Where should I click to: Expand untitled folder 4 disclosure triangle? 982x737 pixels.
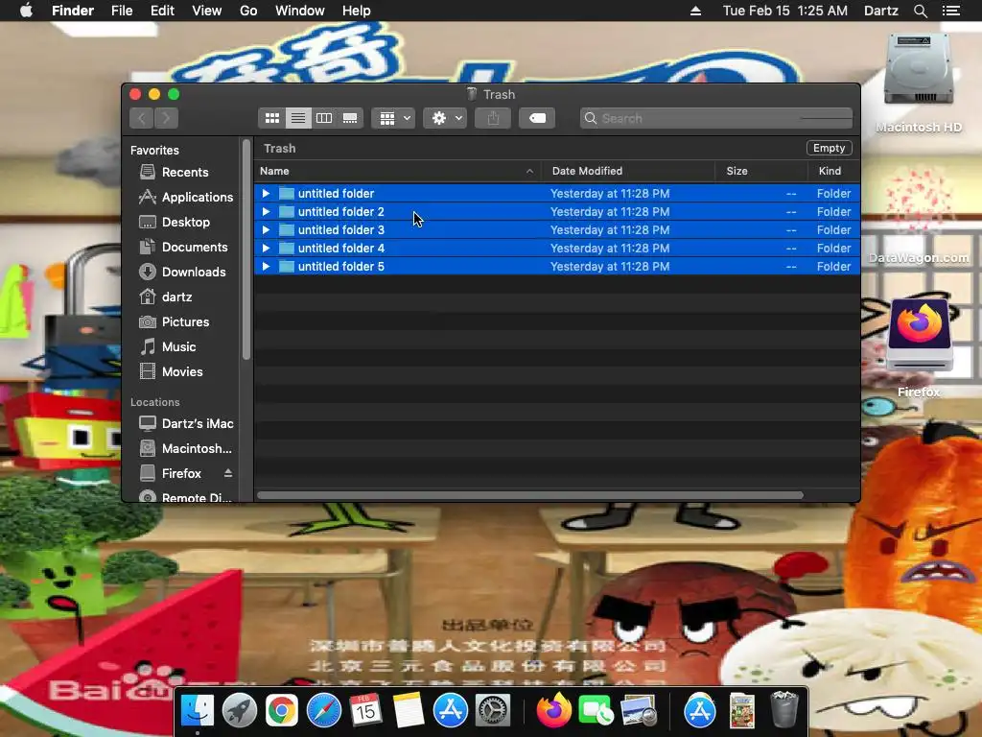pyautogui.click(x=266, y=249)
